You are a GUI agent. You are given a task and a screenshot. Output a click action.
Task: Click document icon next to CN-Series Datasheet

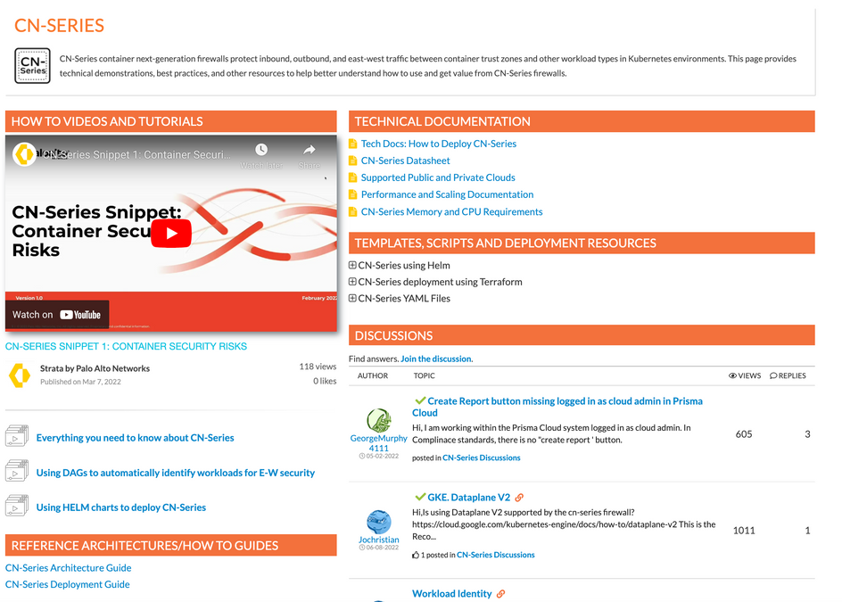(353, 161)
